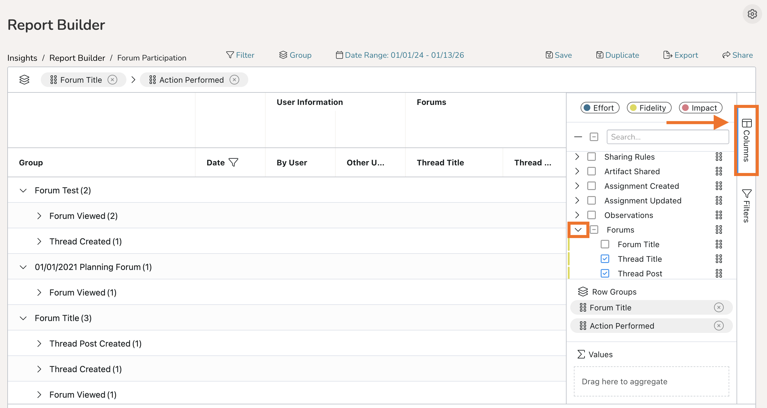This screenshot has height=408, width=767.
Task: Click the row grouping layers icon
Action: point(24,80)
